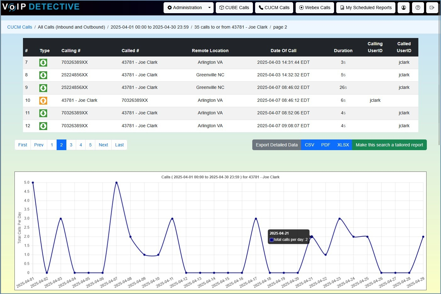
Task: Click Make this search a tailored report
Action: [389, 145]
